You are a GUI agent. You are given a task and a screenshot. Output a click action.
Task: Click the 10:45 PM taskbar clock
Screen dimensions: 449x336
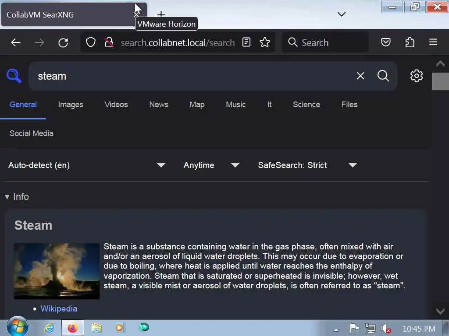419,329
